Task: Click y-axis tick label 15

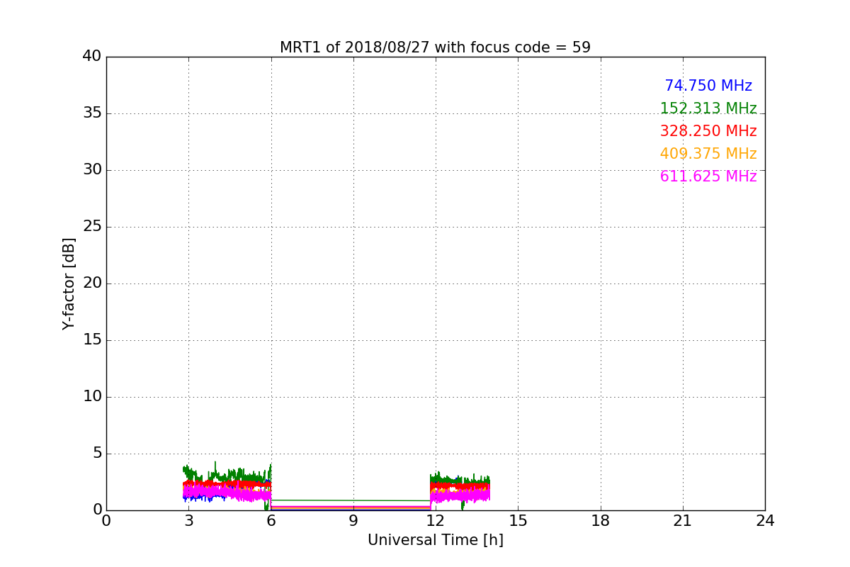Action: 92,340
